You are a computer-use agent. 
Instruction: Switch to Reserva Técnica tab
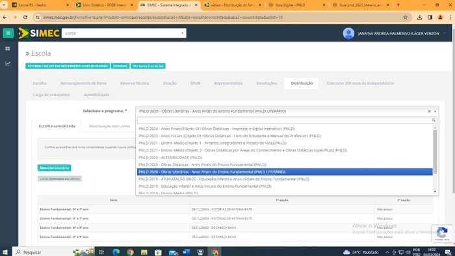point(135,83)
